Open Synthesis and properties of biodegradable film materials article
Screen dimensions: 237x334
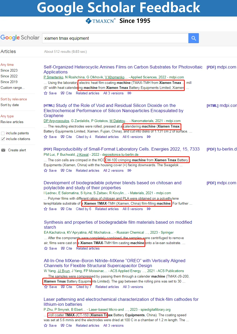point(118,224)
